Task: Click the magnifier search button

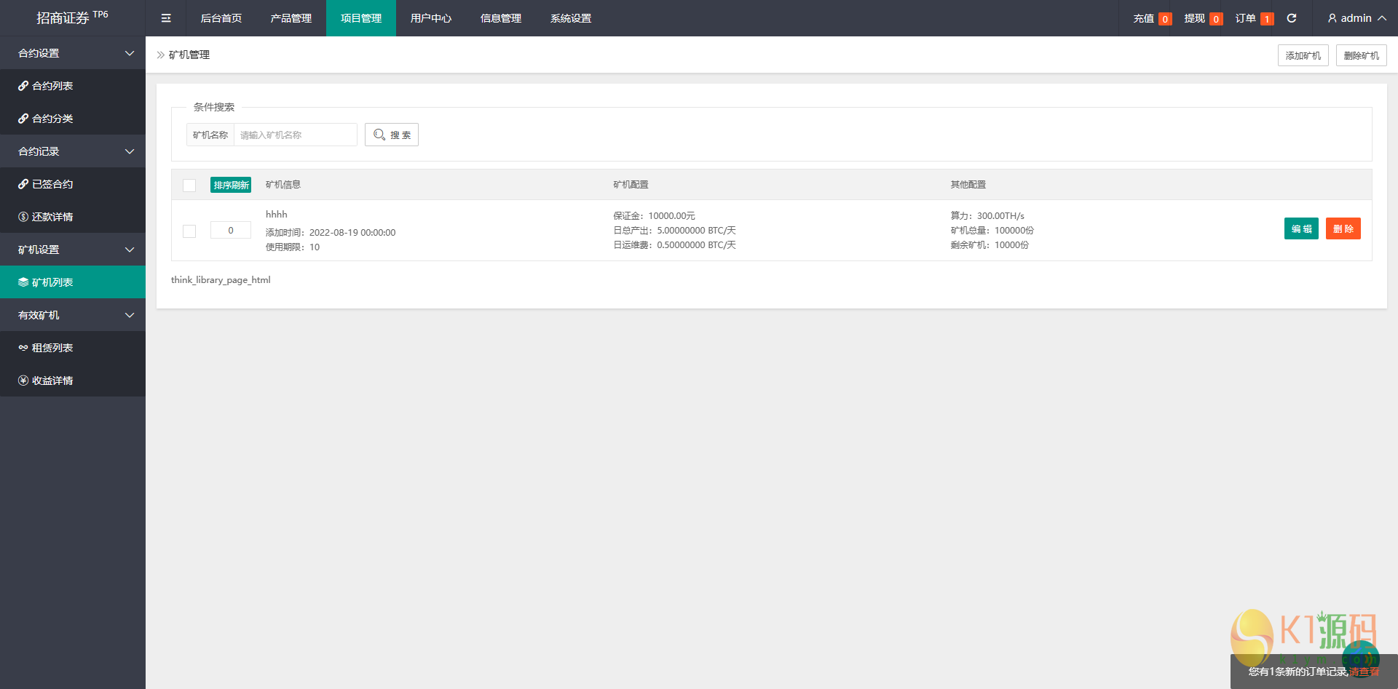Action: point(392,135)
